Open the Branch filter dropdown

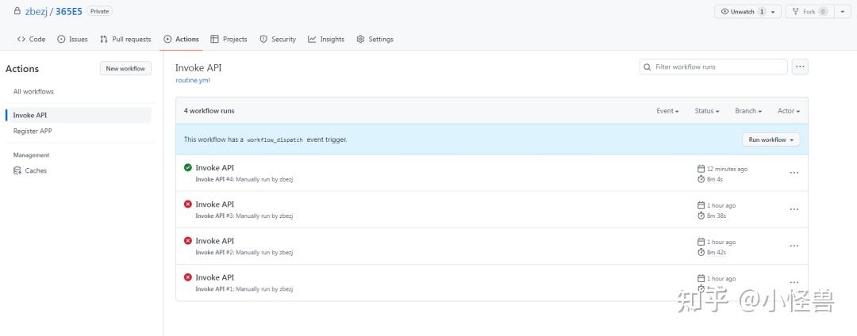[747, 111]
